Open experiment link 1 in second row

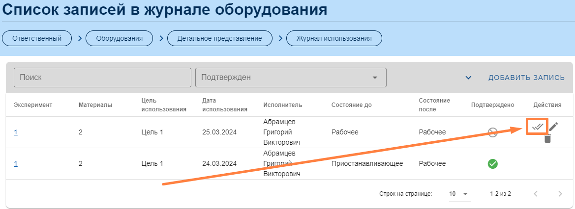pyautogui.click(x=16, y=164)
